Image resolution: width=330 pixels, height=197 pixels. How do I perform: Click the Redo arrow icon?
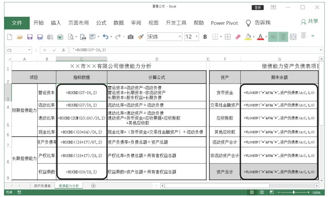118,37
